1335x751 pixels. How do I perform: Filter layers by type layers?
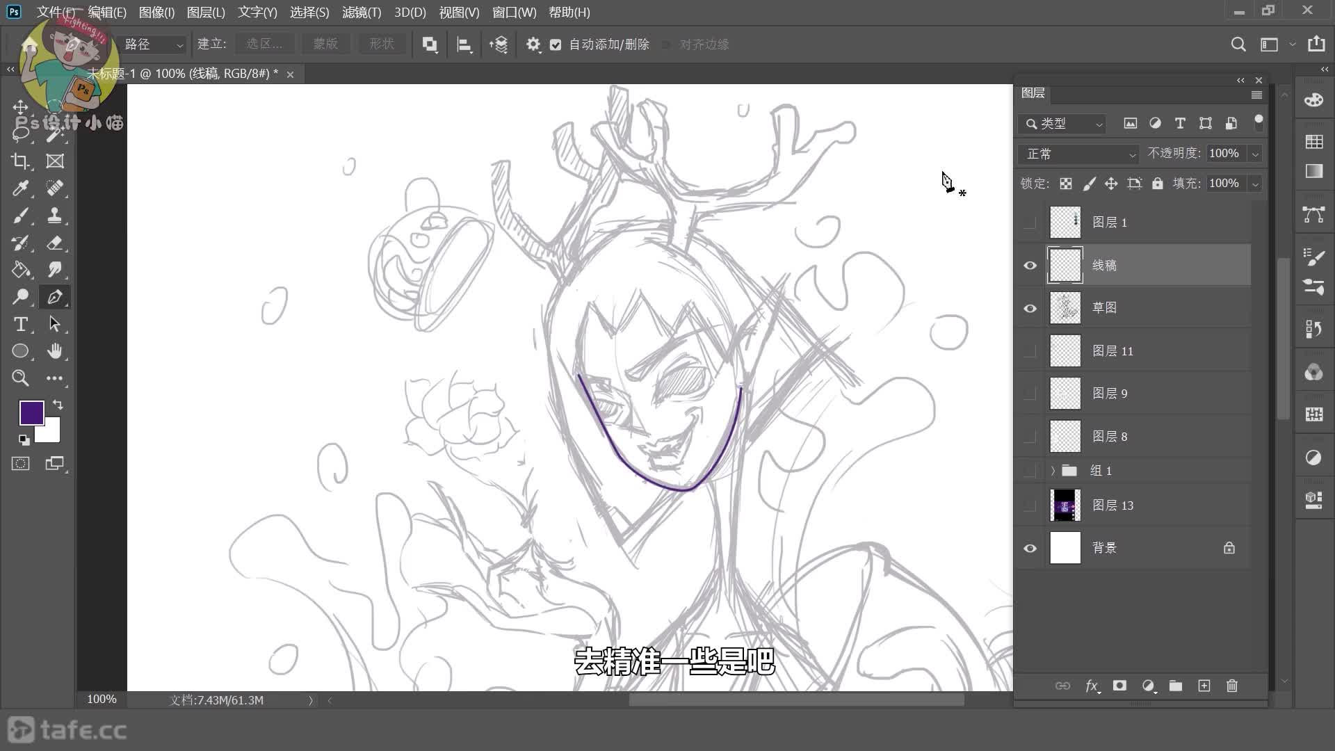click(1180, 123)
